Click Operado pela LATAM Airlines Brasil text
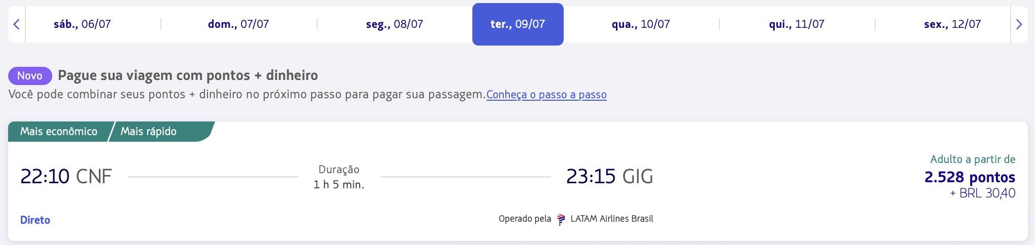The height and width of the screenshot is (245, 1035). point(576,219)
